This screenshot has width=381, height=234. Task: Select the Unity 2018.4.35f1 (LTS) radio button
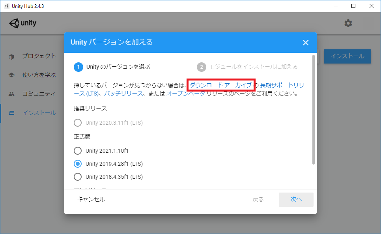point(78,177)
